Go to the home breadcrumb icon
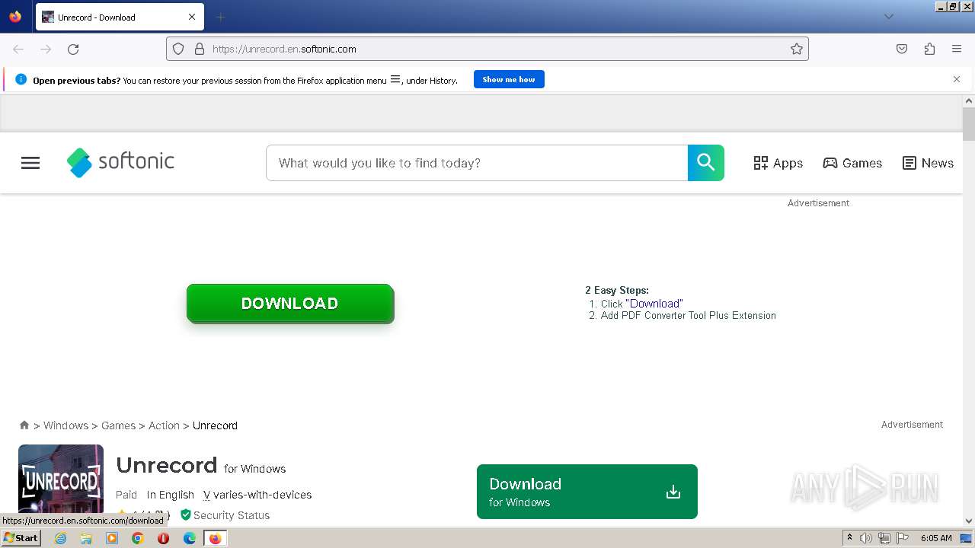975x548 pixels. pyautogui.click(x=24, y=425)
